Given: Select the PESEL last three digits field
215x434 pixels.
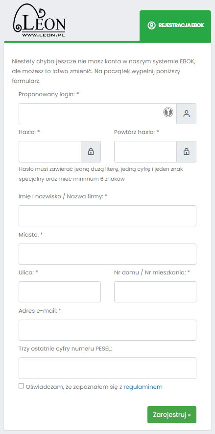Looking at the screenshot, I should pyautogui.click(x=107, y=368).
